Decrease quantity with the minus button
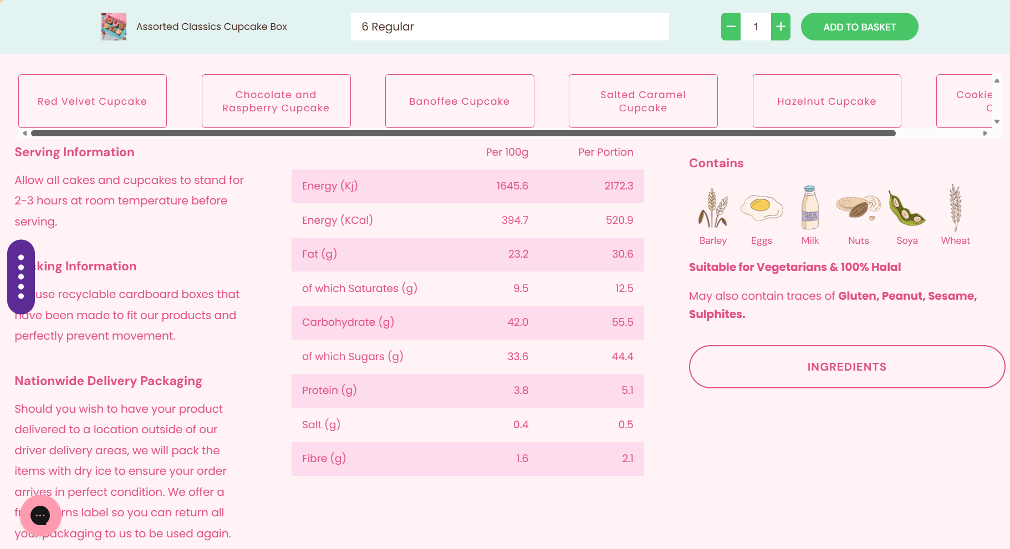This screenshot has height=549, width=1010. [731, 27]
